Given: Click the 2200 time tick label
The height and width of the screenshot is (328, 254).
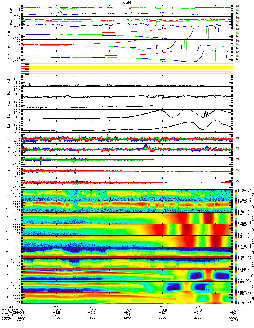Looking at the screenshot, I should [198, 318].
